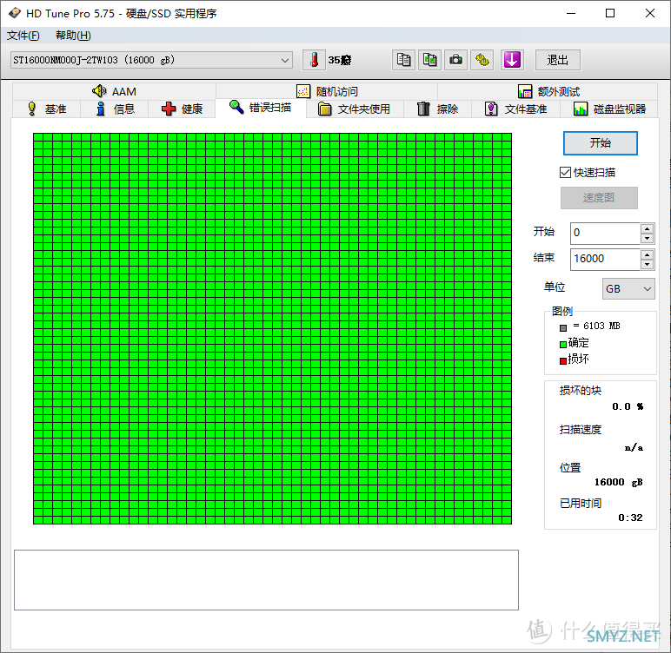Click the 单位 label

pos(555,287)
